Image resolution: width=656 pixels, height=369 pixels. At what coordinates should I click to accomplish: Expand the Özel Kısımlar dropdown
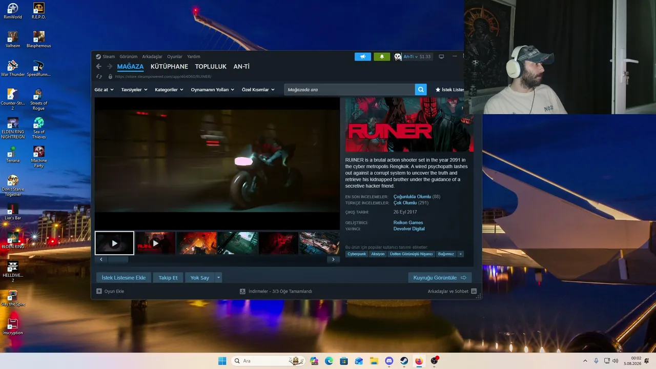[258, 90]
